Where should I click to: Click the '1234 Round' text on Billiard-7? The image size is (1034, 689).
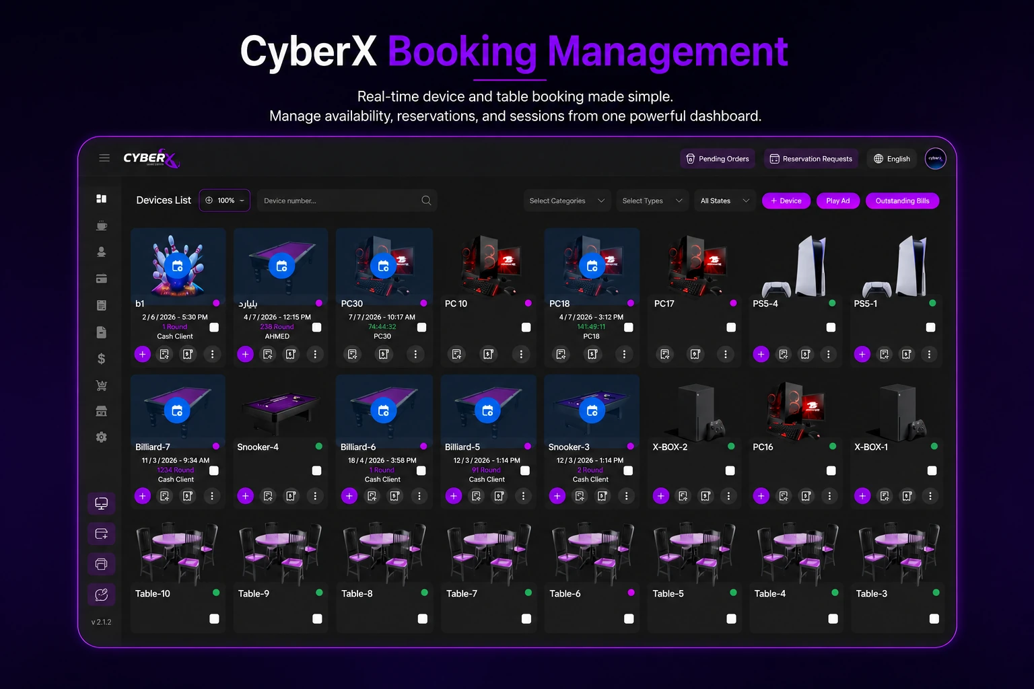(175, 470)
